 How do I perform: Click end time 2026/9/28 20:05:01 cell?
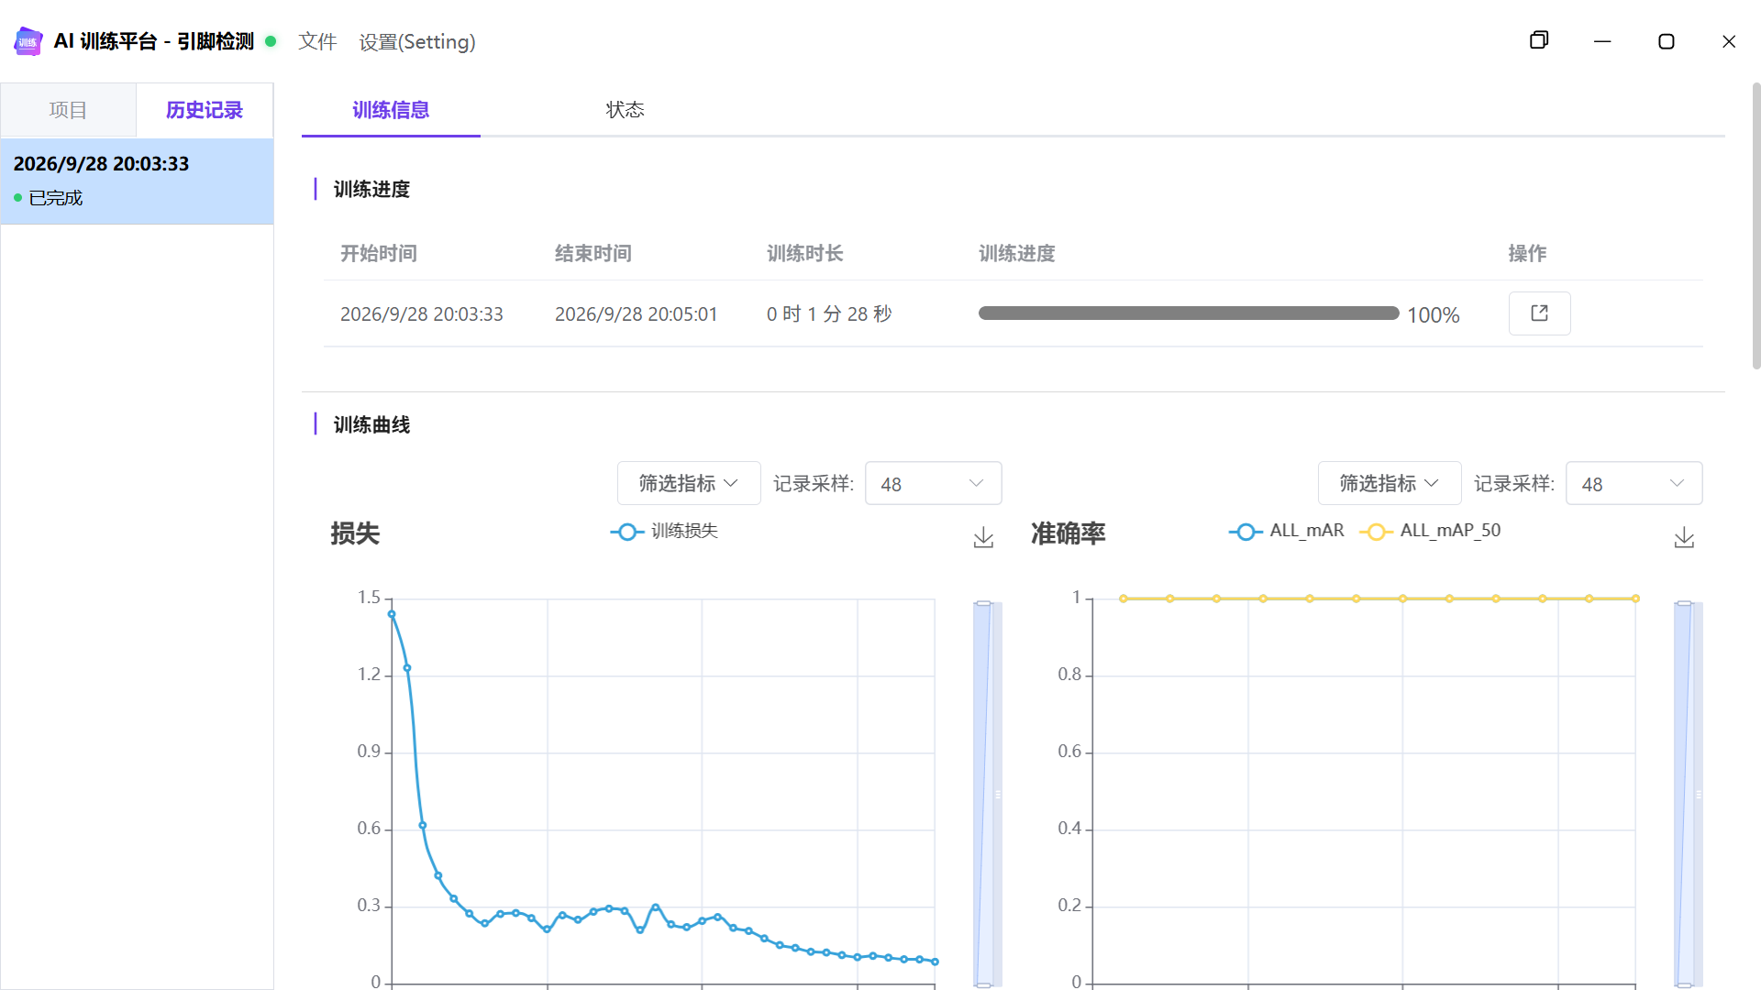636,313
